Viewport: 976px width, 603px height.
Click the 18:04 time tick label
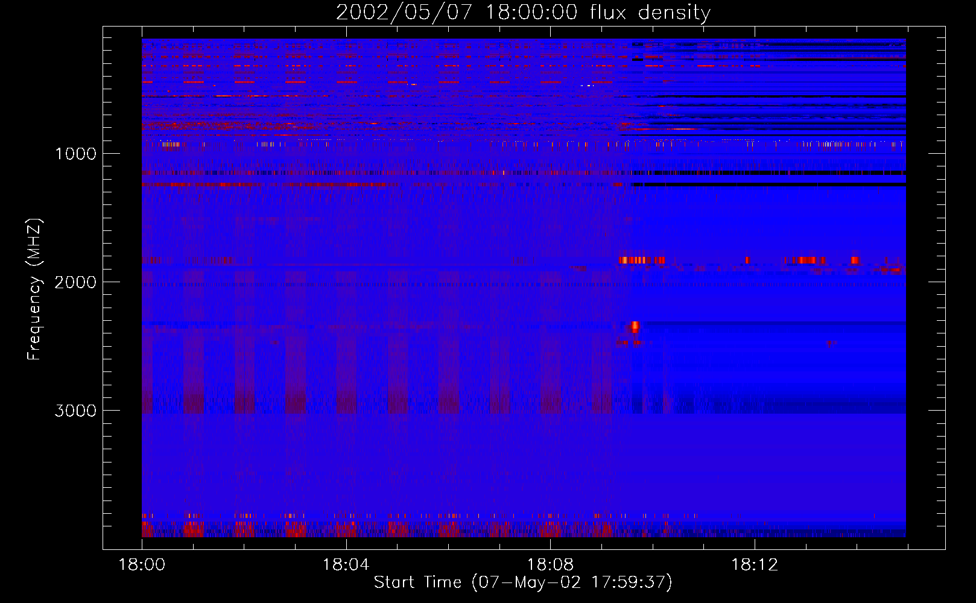click(x=346, y=565)
